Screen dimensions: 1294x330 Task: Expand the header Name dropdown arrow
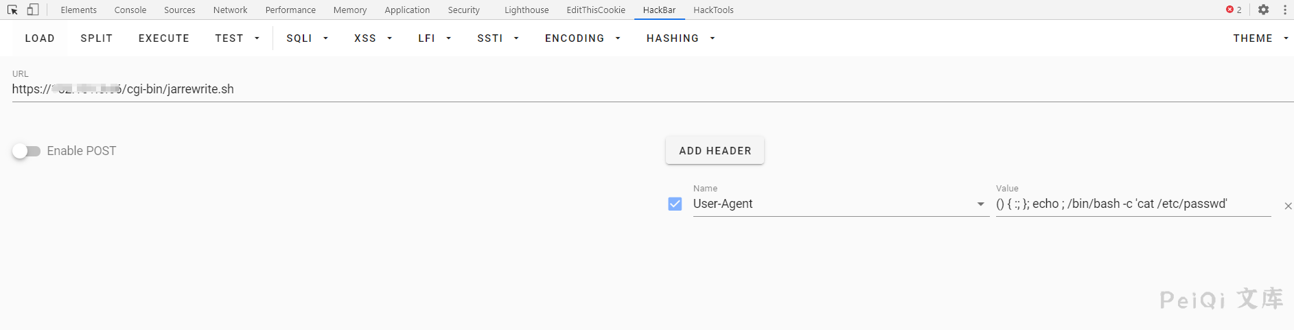tap(980, 204)
